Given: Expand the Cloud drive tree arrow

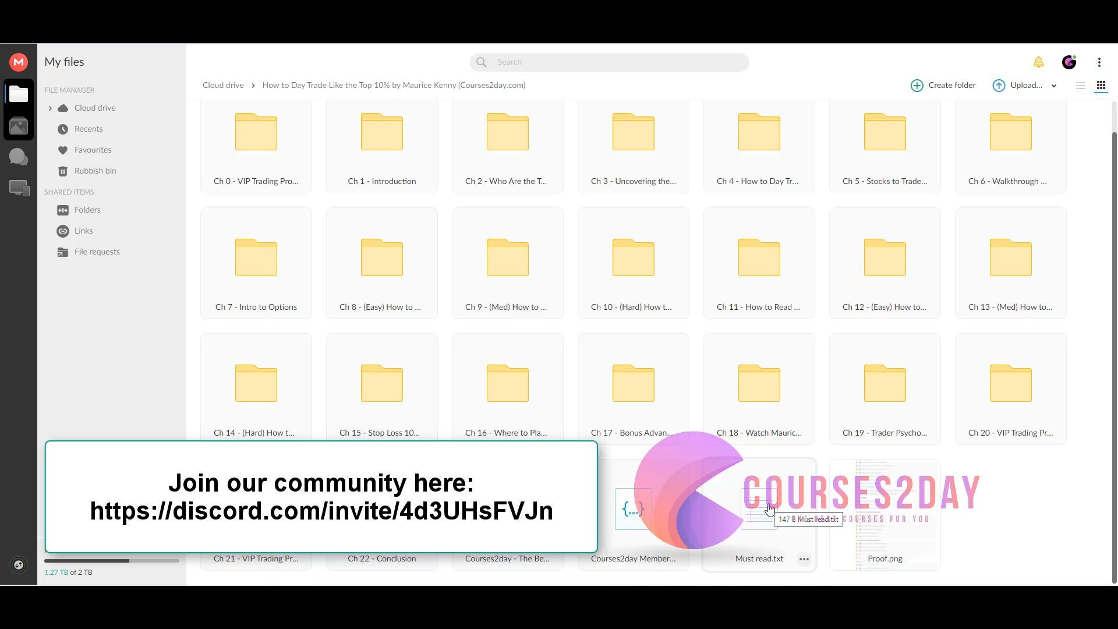Looking at the screenshot, I should pos(50,108).
